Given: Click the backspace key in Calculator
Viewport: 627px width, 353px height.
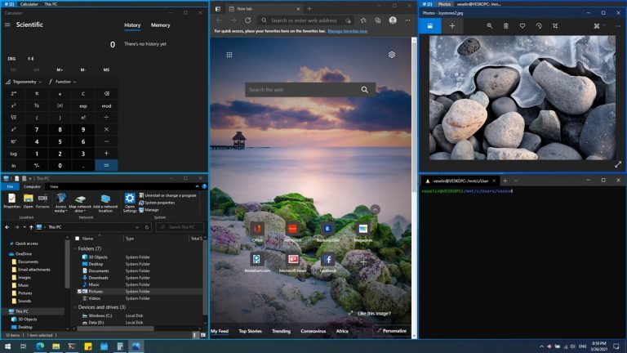Looking at the screenshot, I should point(106,94).
